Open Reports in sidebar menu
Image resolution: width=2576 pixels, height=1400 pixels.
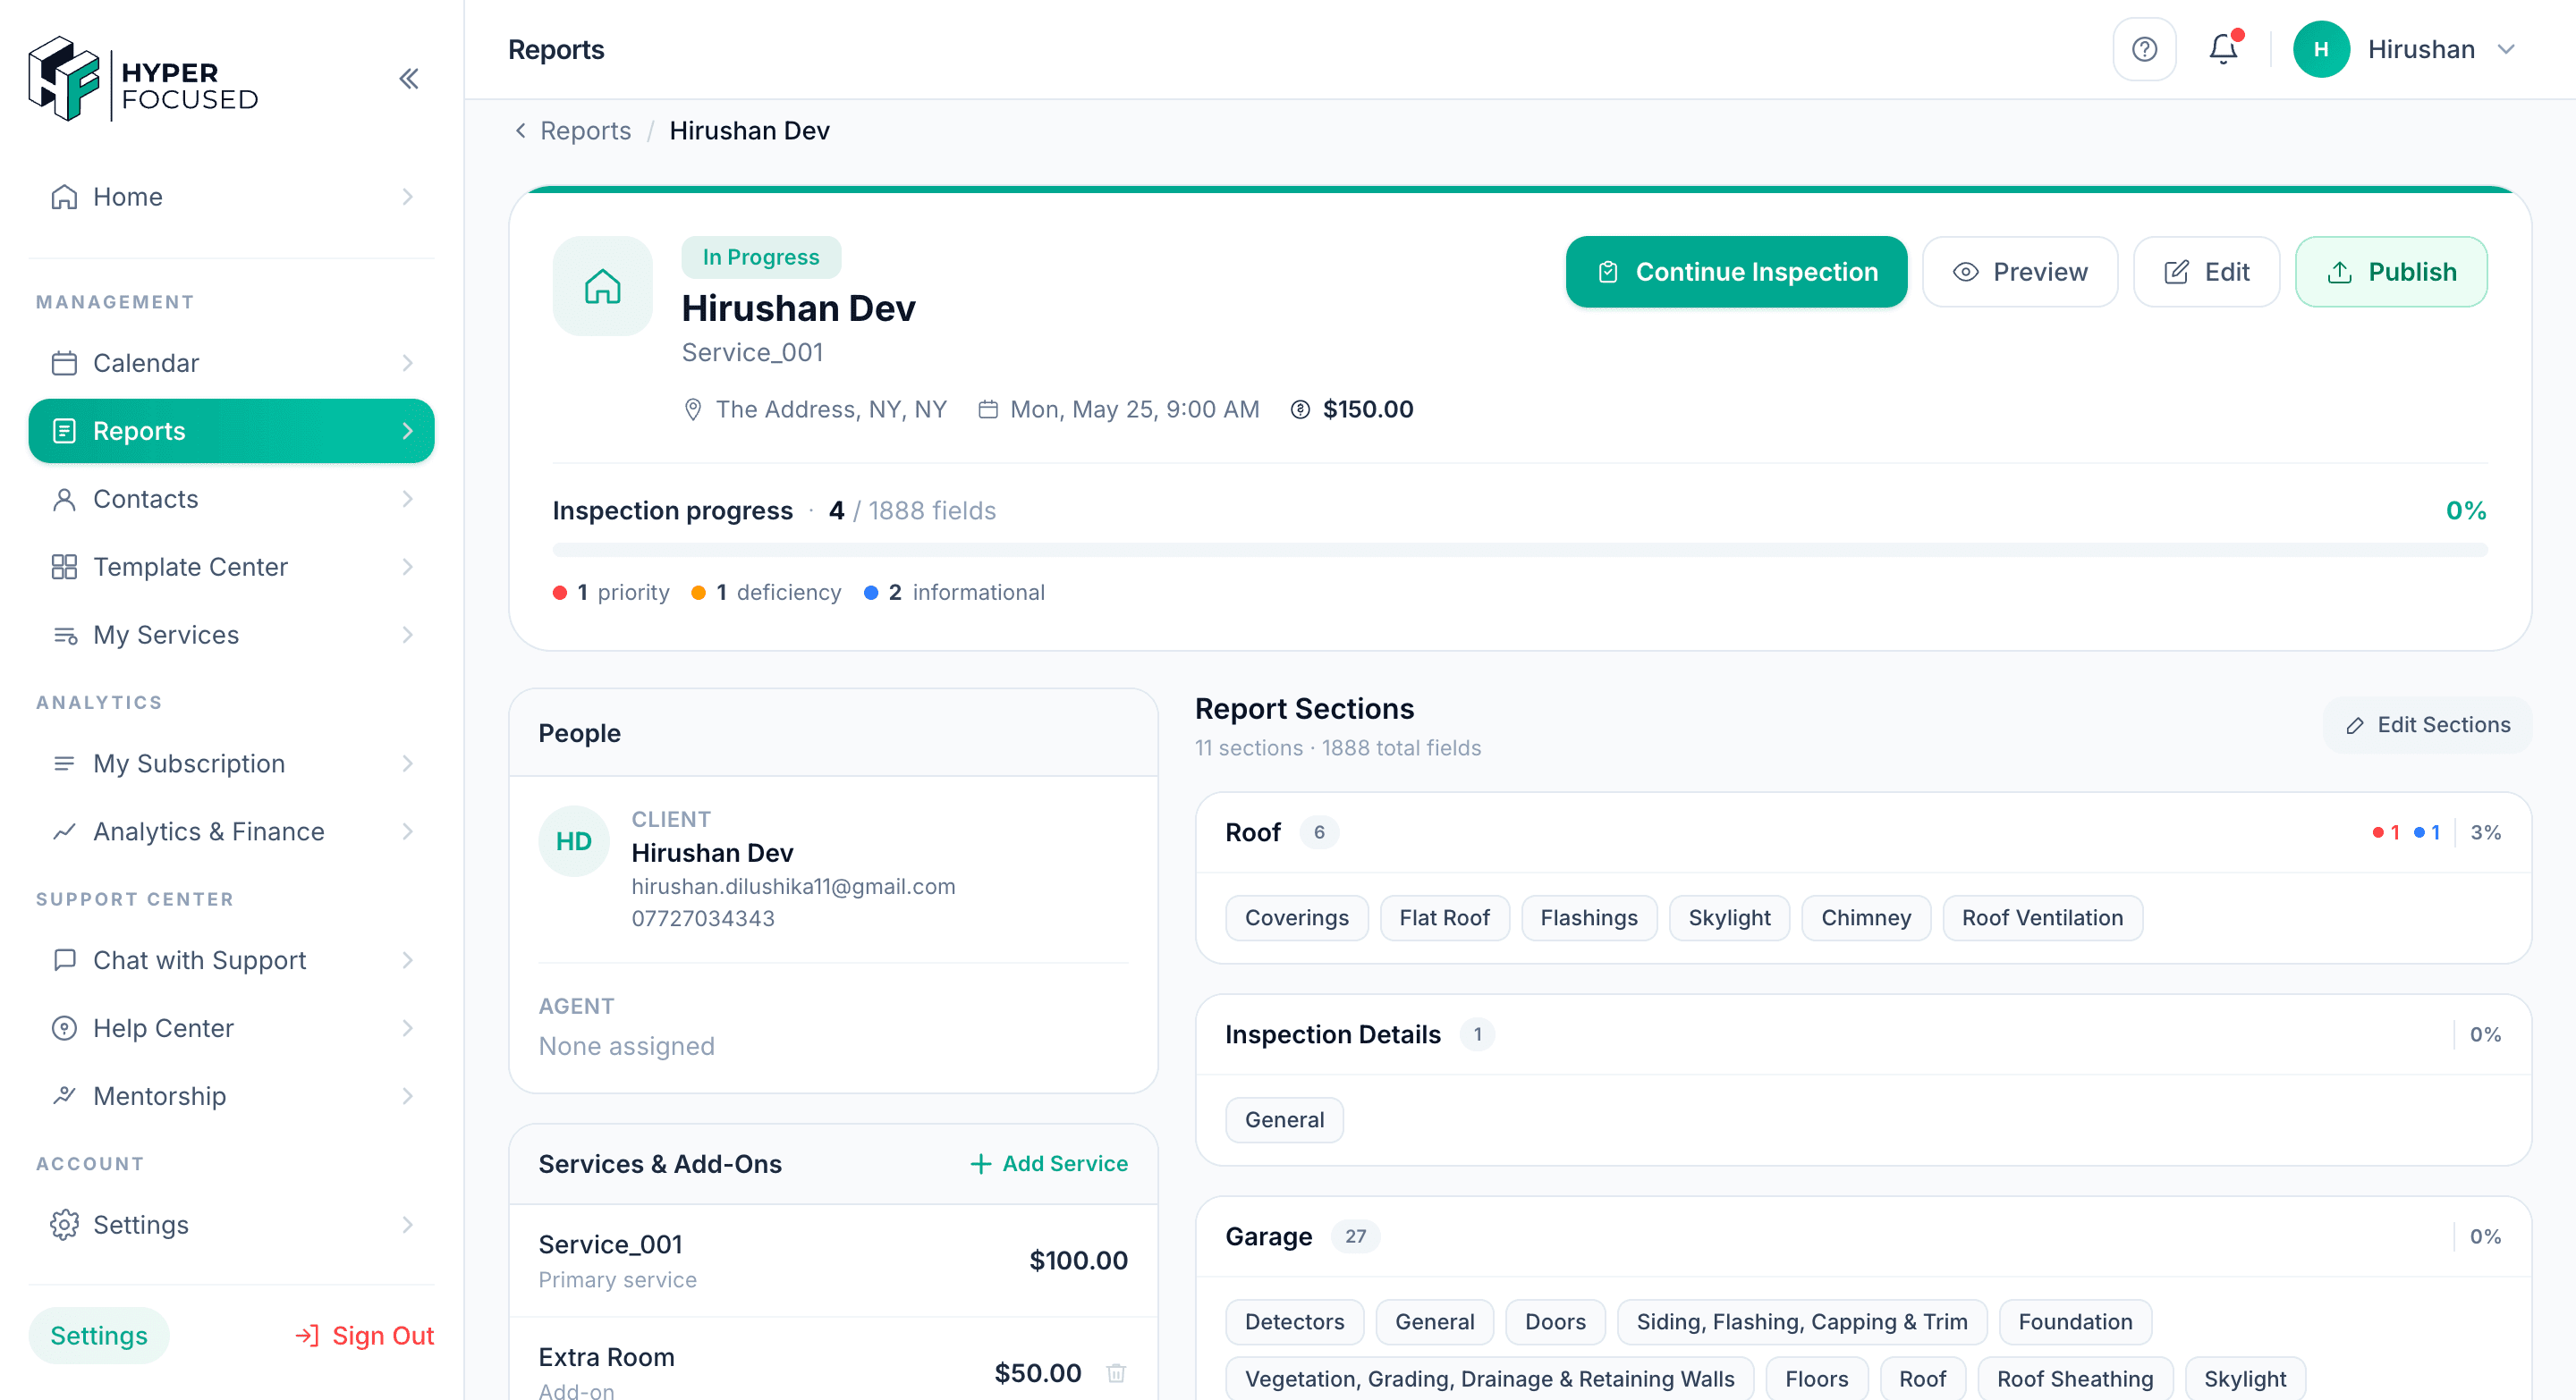coord(231,431)
